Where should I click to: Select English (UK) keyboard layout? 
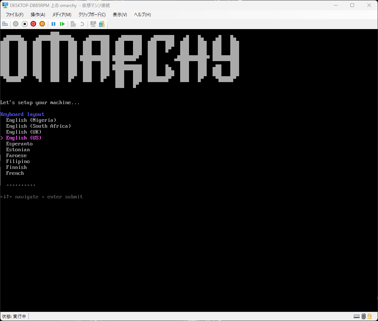coord(24,132)
